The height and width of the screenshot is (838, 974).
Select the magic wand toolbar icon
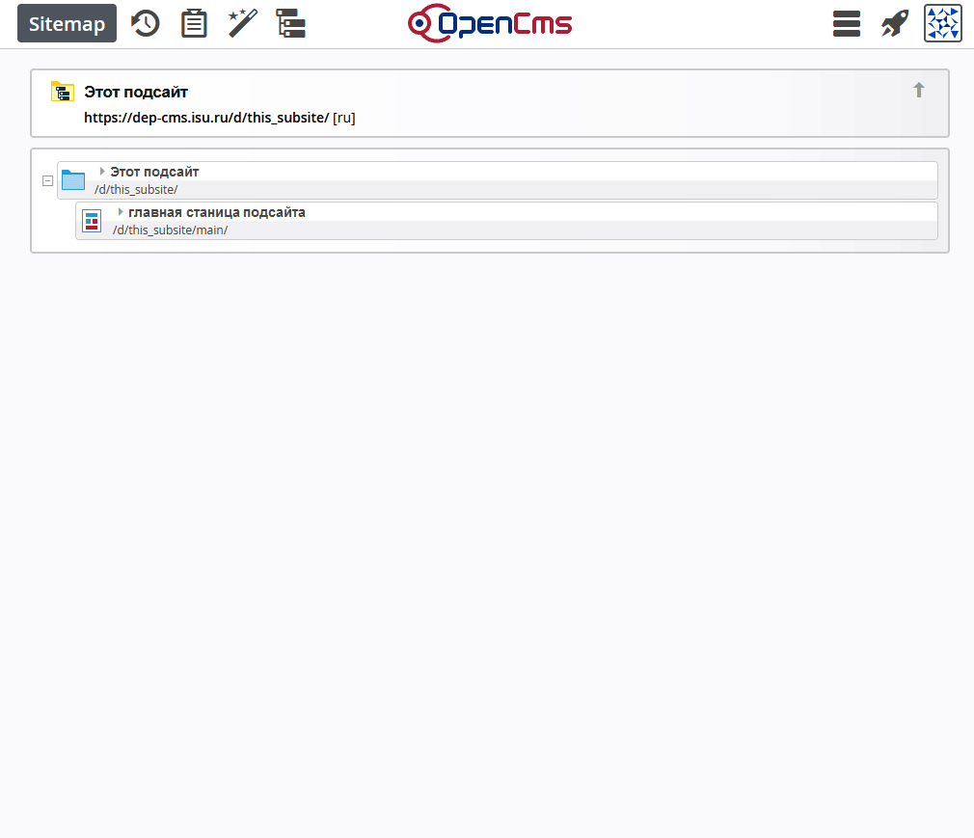(x=241, y=23)
